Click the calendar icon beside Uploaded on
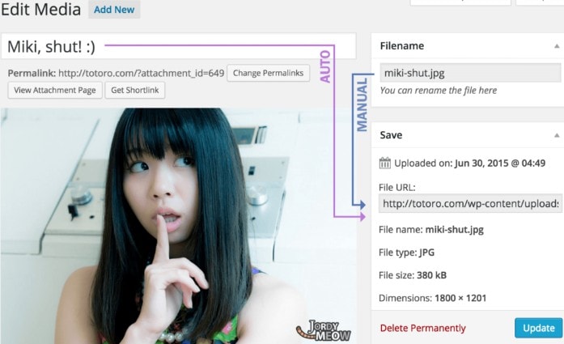The width and height of the screenshot is (564, 344). pyautogui.click(x=385, y=163)
